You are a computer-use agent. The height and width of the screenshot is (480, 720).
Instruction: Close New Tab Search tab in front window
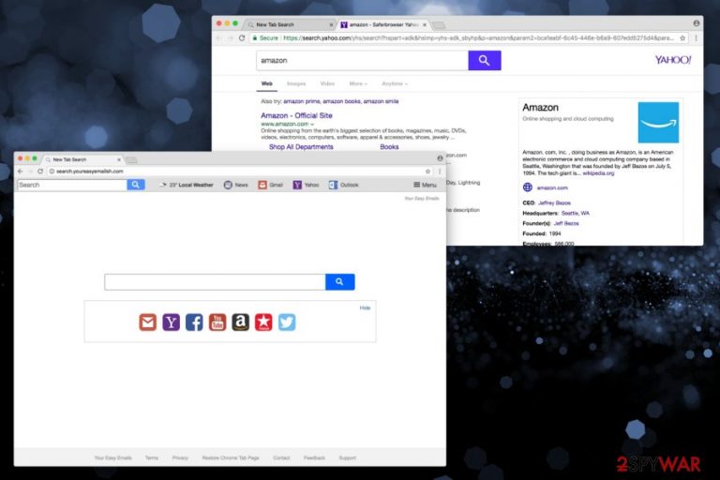pos(119,159)
